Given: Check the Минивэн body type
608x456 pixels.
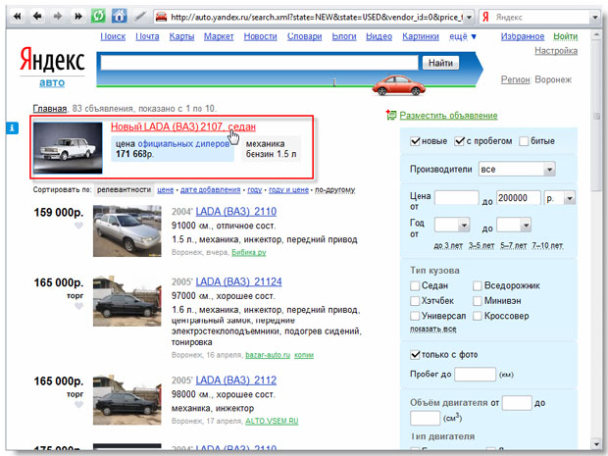Looking at the screenshot, I should [478, 301].
